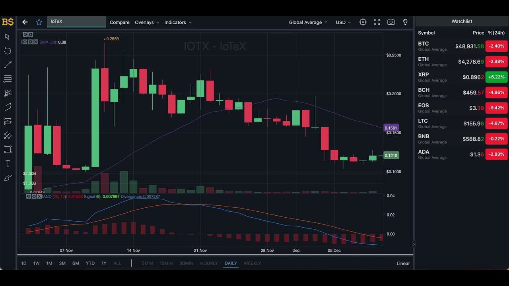Image resolution: width=509 pixels, height=286 pixels.
Task: Select the parallel channel tool
Action: 8,107
